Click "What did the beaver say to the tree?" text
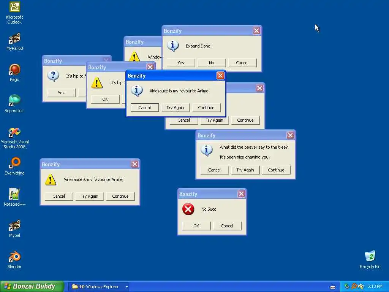 point(254,147)
